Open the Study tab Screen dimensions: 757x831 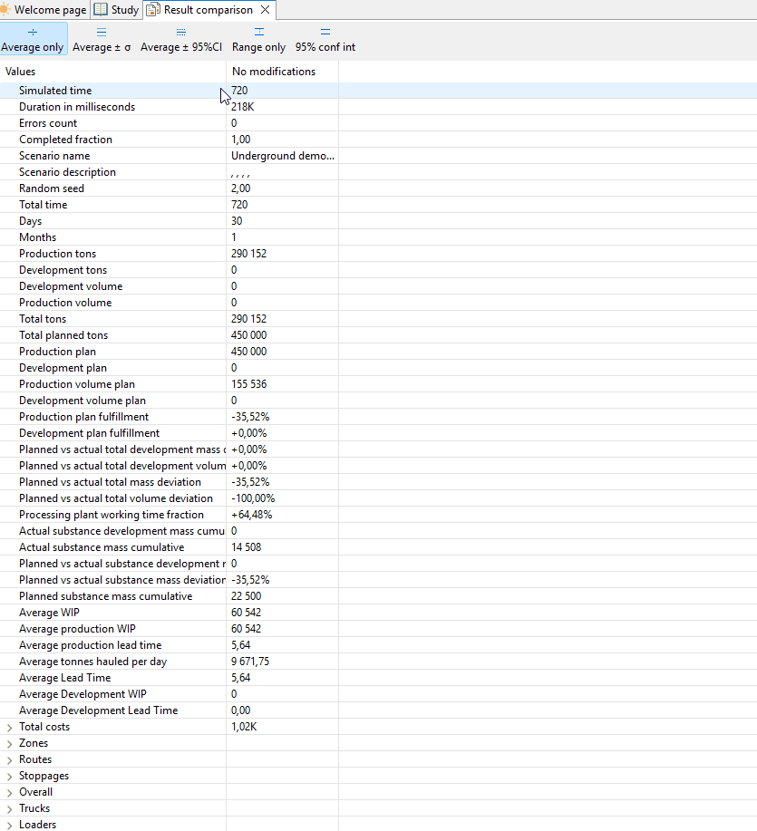click(x=117, y=10)
